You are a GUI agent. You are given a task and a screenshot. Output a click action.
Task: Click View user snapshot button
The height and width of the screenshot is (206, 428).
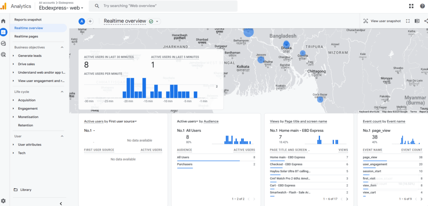[x=382, y=21]
